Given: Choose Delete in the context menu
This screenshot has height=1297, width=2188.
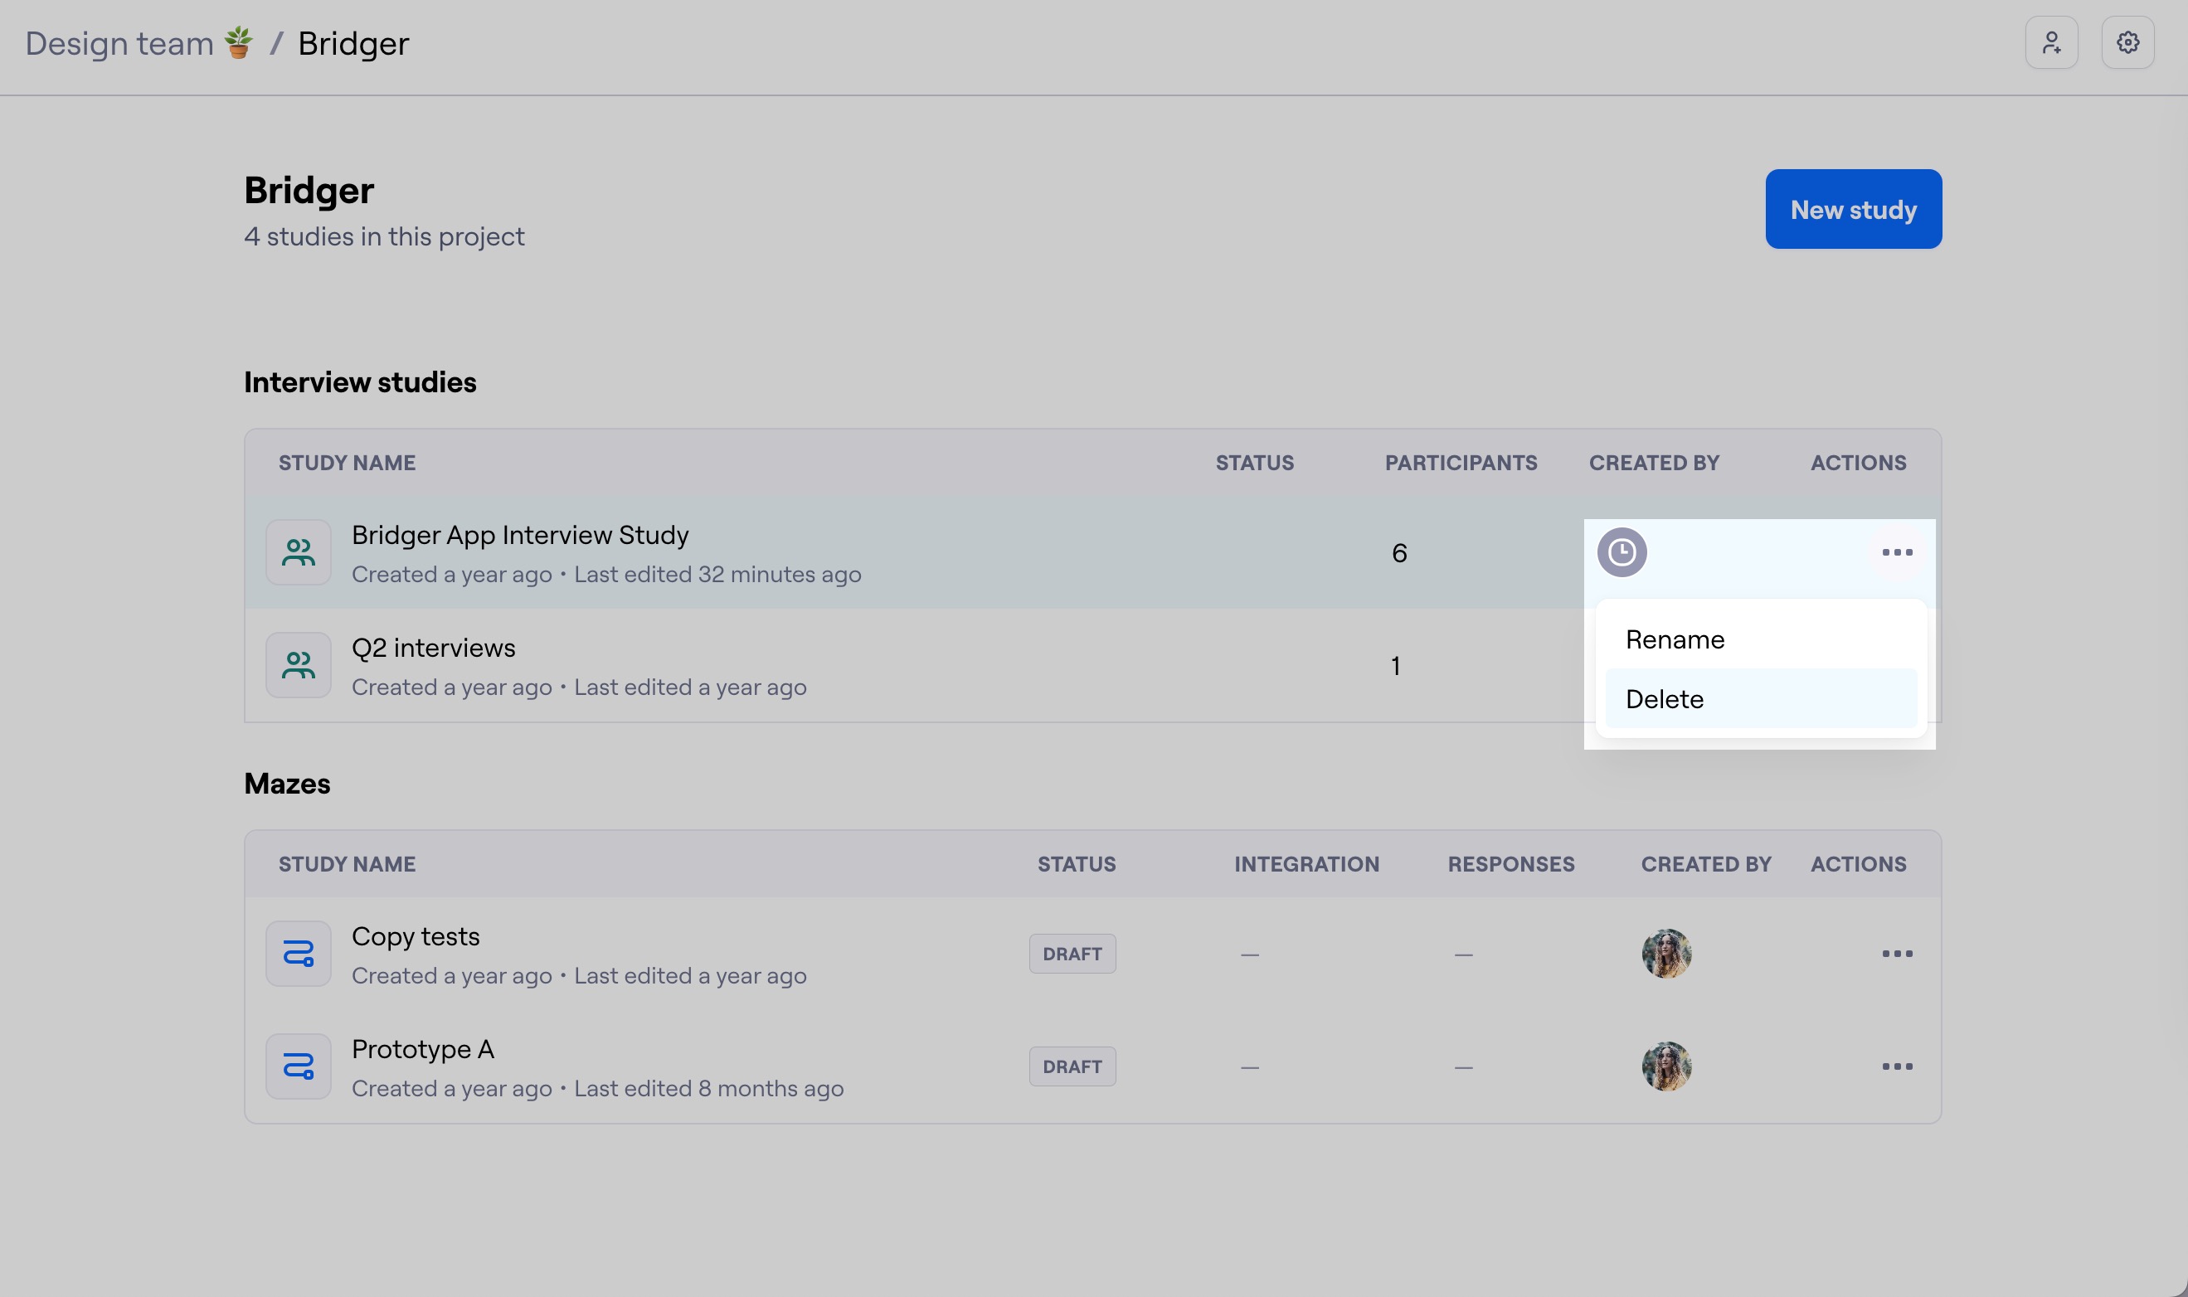Looking at the screenshot, I should (x=1665, y=699).
